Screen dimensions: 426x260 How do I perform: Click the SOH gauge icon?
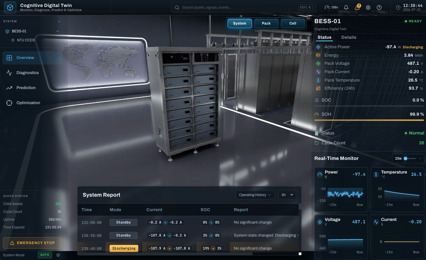pos(317,114)
